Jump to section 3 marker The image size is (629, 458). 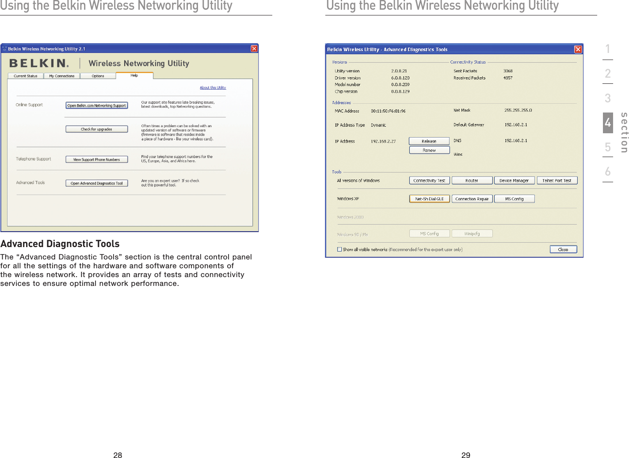tap(608, 98)
